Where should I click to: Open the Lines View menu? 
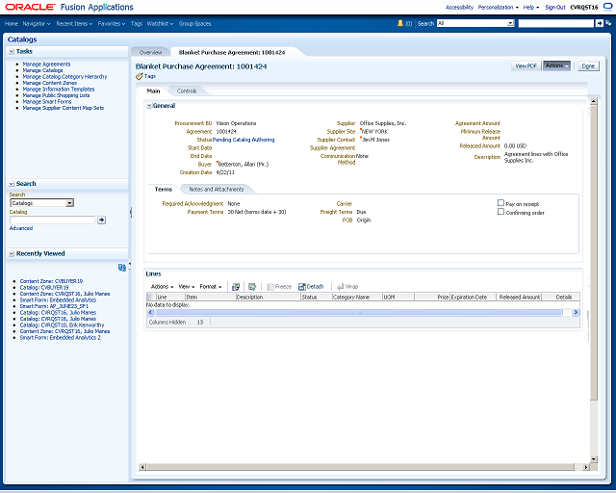(x=187, y=287)
